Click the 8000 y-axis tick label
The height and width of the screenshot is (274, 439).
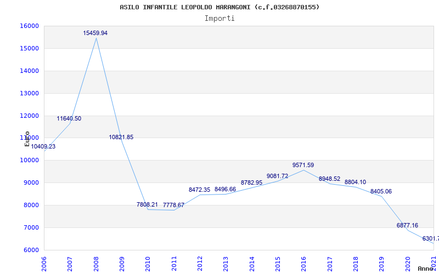coord(31,205)
